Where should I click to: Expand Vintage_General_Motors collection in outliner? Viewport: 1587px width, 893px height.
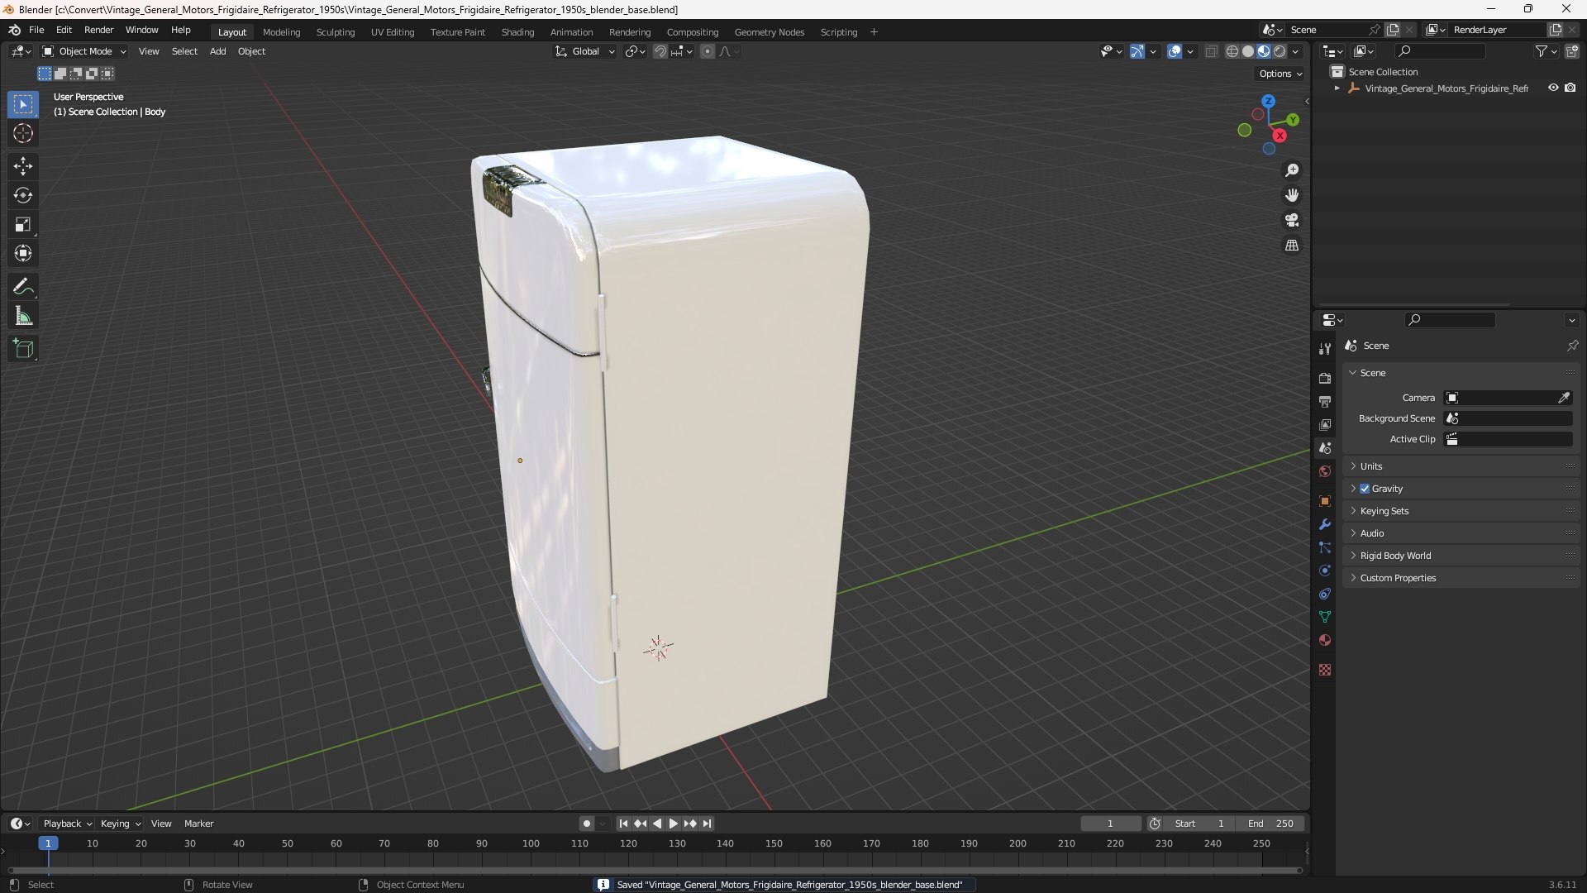tap(1337, 88)
